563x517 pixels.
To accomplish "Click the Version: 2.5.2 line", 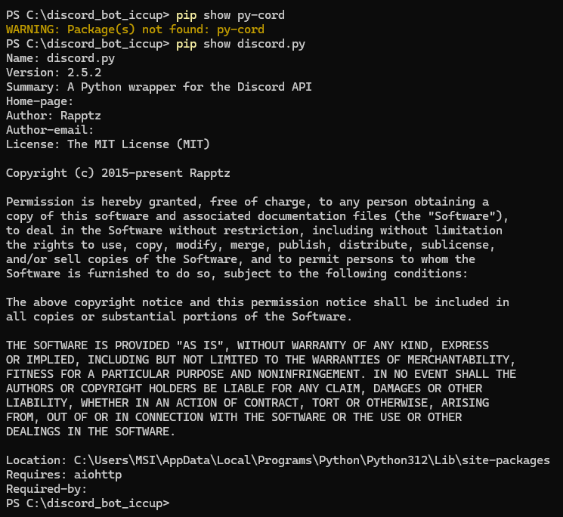I will (54, 73).
